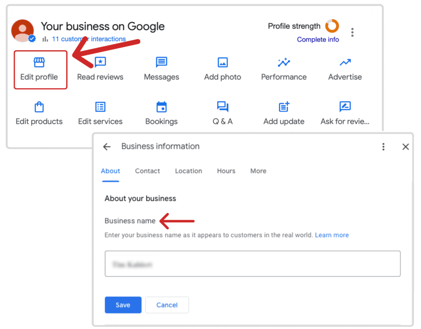421x329 pixels.
Task: Click the Performance label
Action: [x=284, y=77]
